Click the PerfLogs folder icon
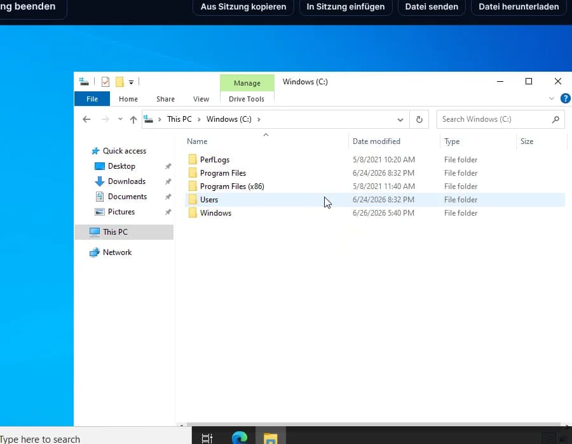 pyautogui.click(x=193, y=160)
